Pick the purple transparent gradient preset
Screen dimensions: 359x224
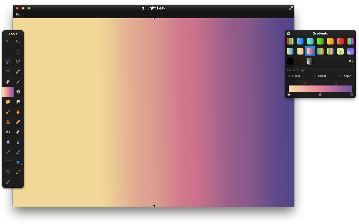tap(350, 51)
